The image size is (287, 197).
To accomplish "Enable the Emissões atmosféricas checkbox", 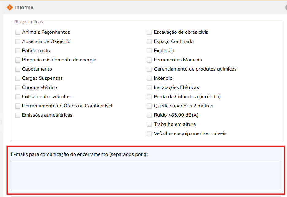I will pos(18,115).
